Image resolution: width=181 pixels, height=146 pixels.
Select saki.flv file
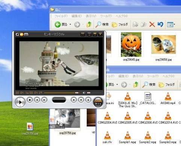click(x=107, y=137)
